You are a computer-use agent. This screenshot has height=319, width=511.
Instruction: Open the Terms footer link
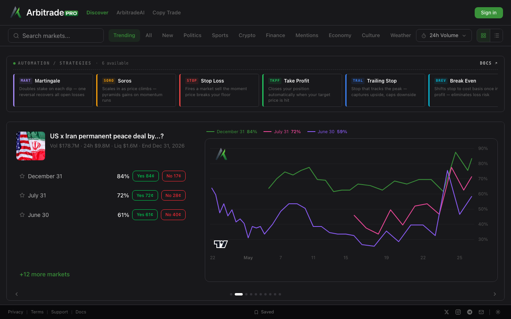(x=37, y=312)
